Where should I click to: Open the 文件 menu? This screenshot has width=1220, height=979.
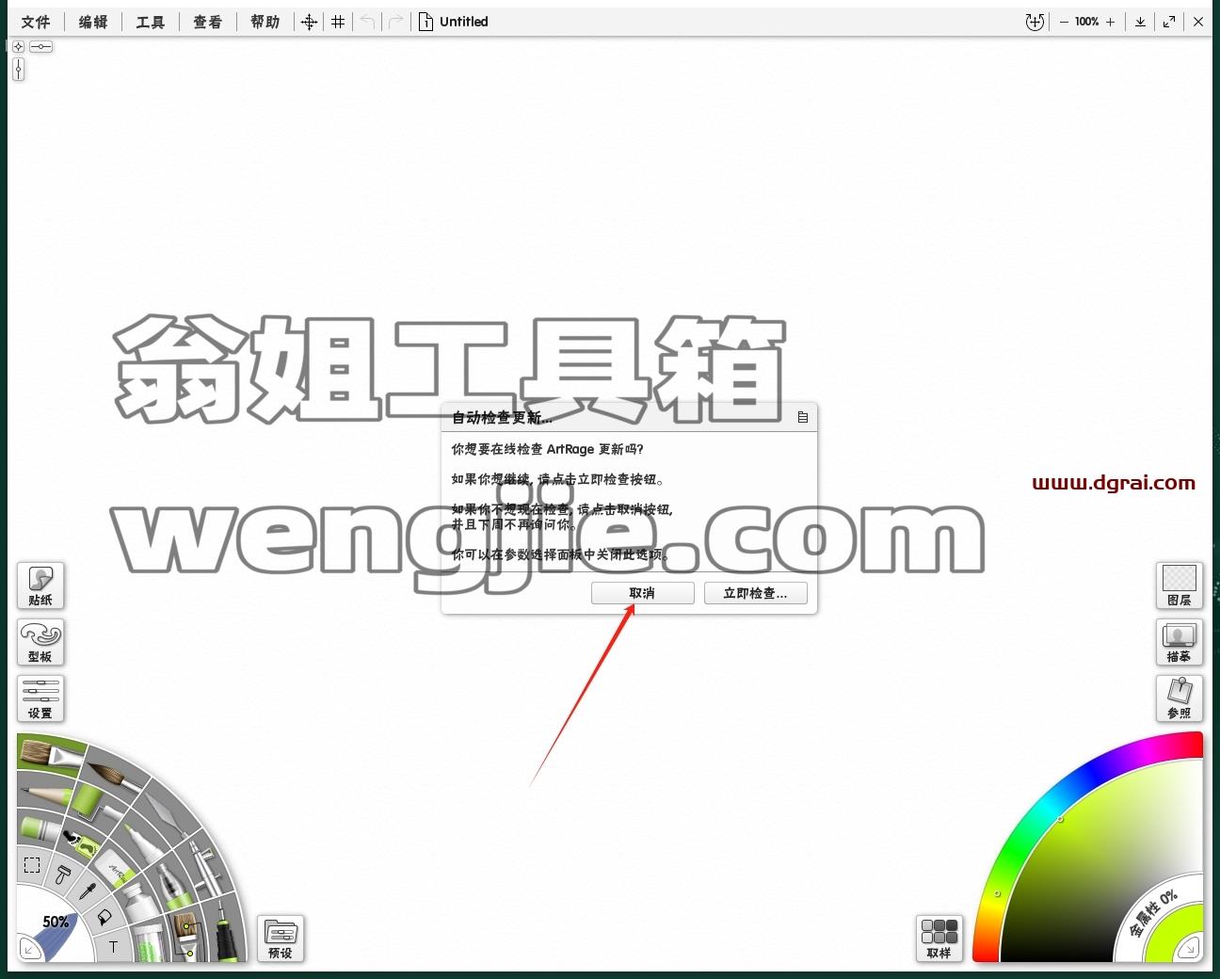point(36,22)
